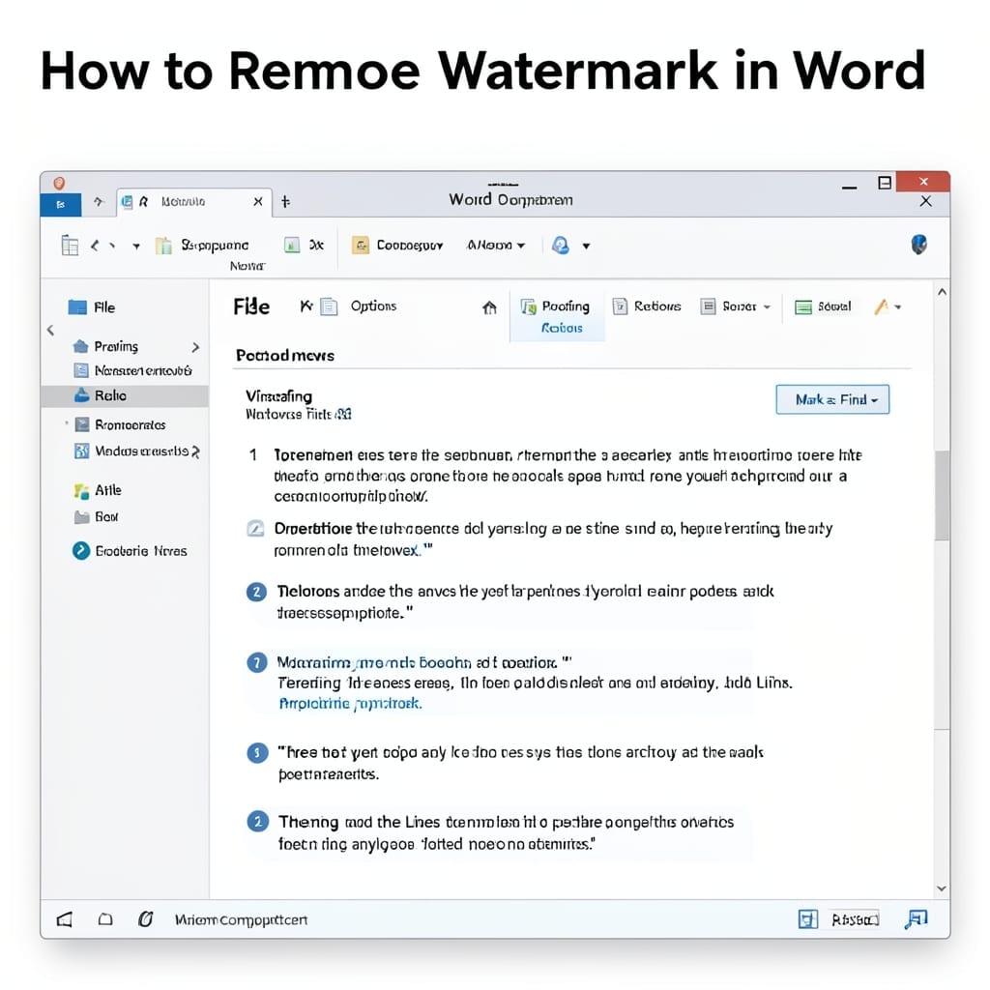Click the orange app icon at window top-left
The image size is (990, 990).
pos(59,183)
